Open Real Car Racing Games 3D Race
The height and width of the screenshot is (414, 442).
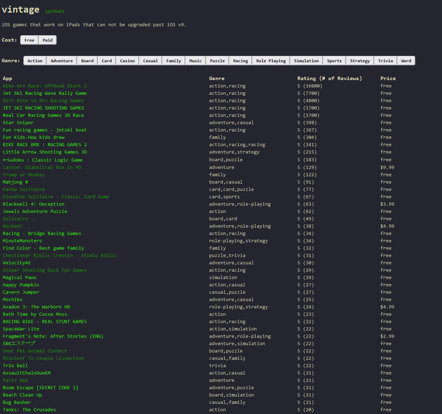coord(43,115)
